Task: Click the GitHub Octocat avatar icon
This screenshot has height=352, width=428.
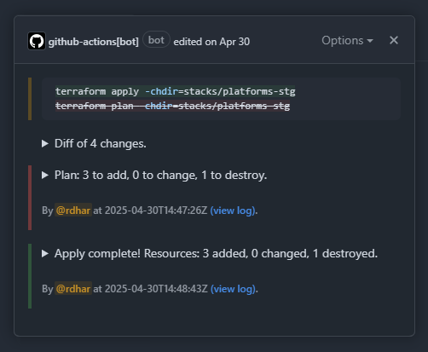Action: pyautogui.click(x=37, y=41)
